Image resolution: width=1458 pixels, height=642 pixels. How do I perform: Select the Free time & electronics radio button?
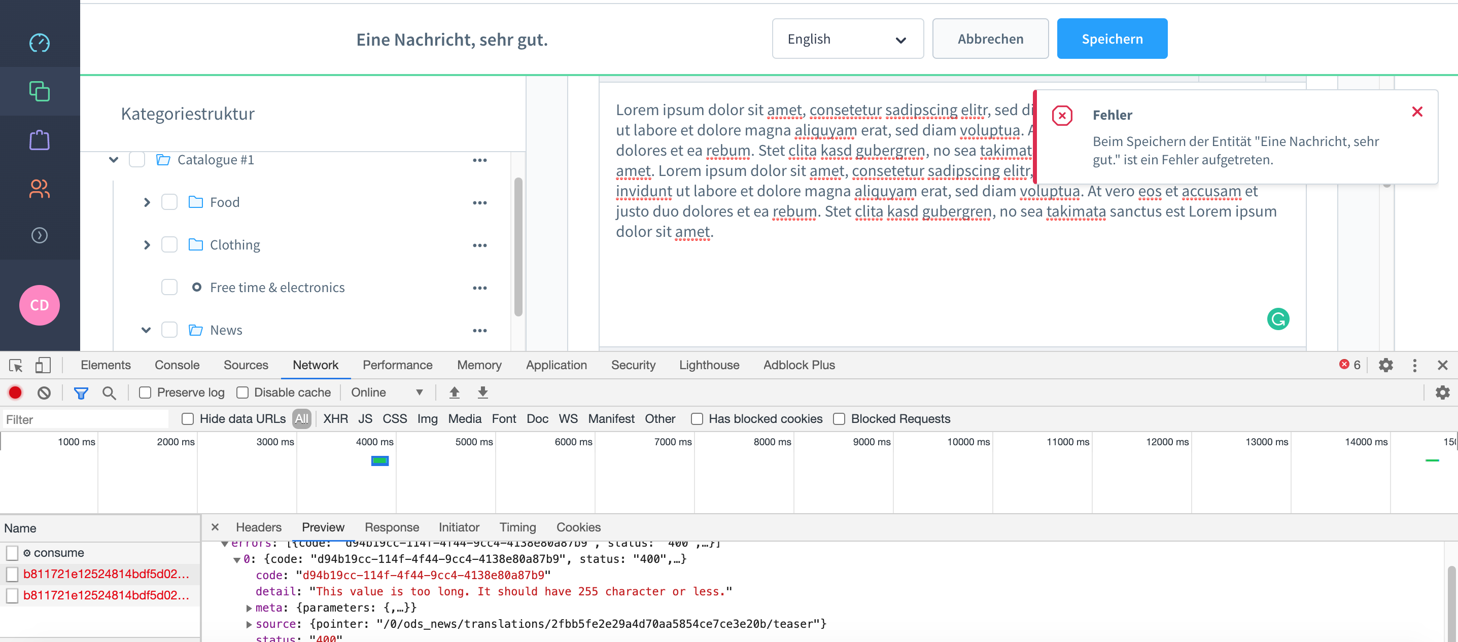(197, 288)
